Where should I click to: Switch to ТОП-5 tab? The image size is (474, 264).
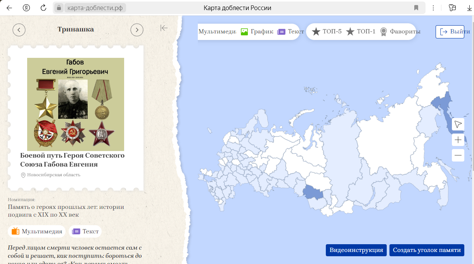[x=327, y=31]
